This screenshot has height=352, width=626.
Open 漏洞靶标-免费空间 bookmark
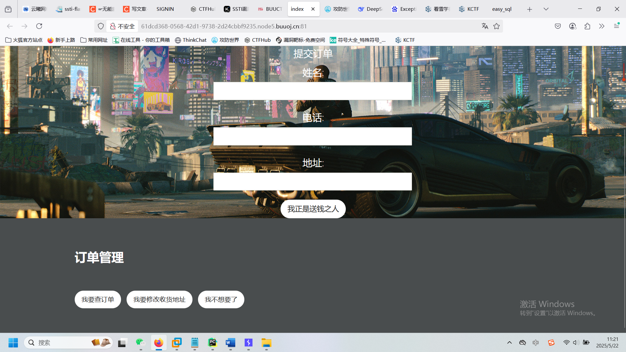click(300, 40)
